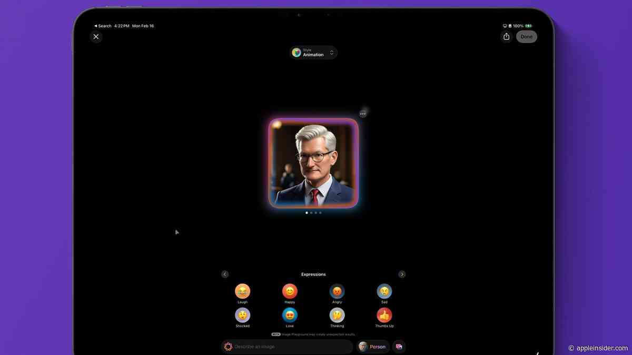Go to previous suggestions page arrow

pos(225,274)
